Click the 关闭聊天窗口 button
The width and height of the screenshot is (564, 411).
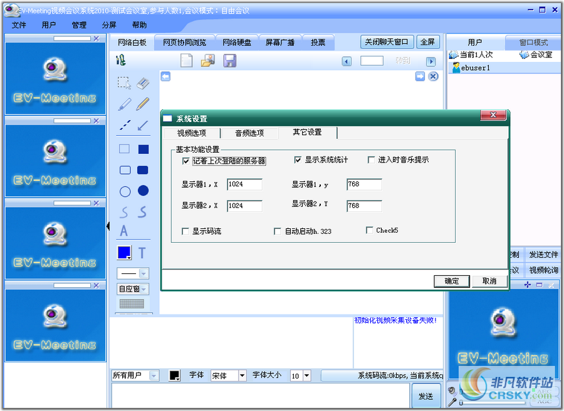pyautogui.click(x=387, y=42)
